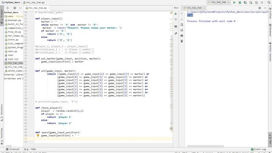Toggle scroll to end in the Run console

[x=181, y=30]
